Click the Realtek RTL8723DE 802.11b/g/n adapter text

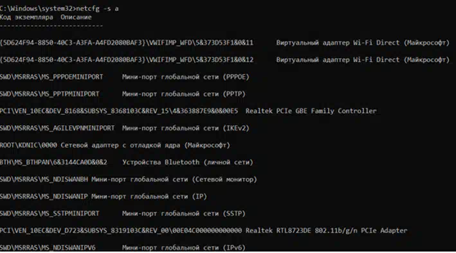(326, 231)
